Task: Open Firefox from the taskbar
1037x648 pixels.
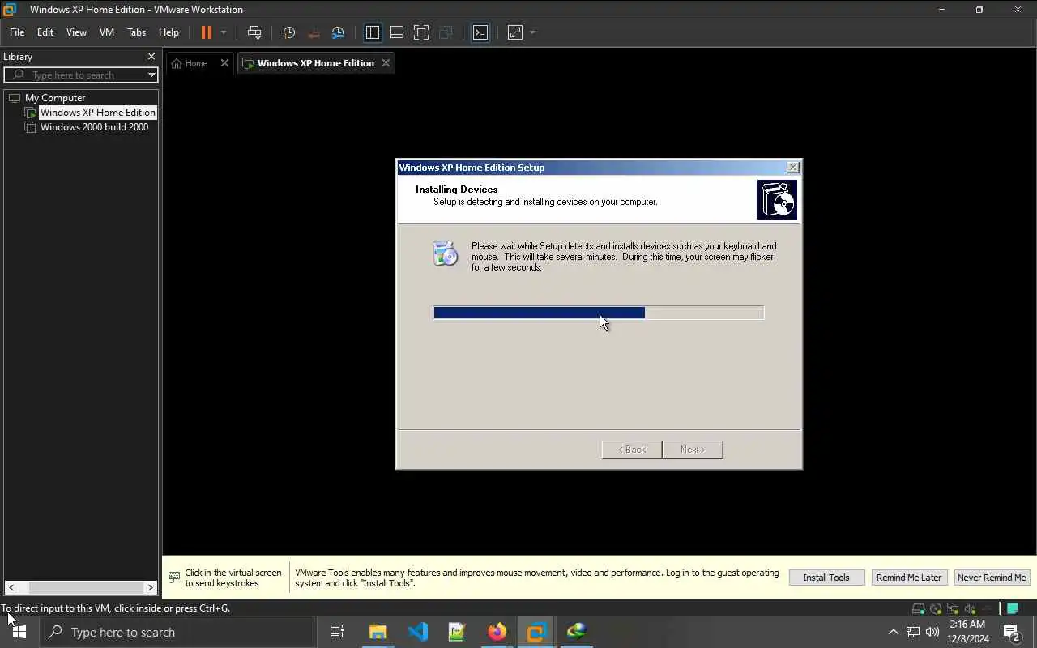Action: click(x=497, y=632)
